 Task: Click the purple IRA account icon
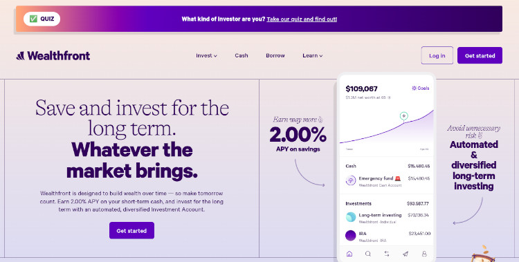click(351, 236)
